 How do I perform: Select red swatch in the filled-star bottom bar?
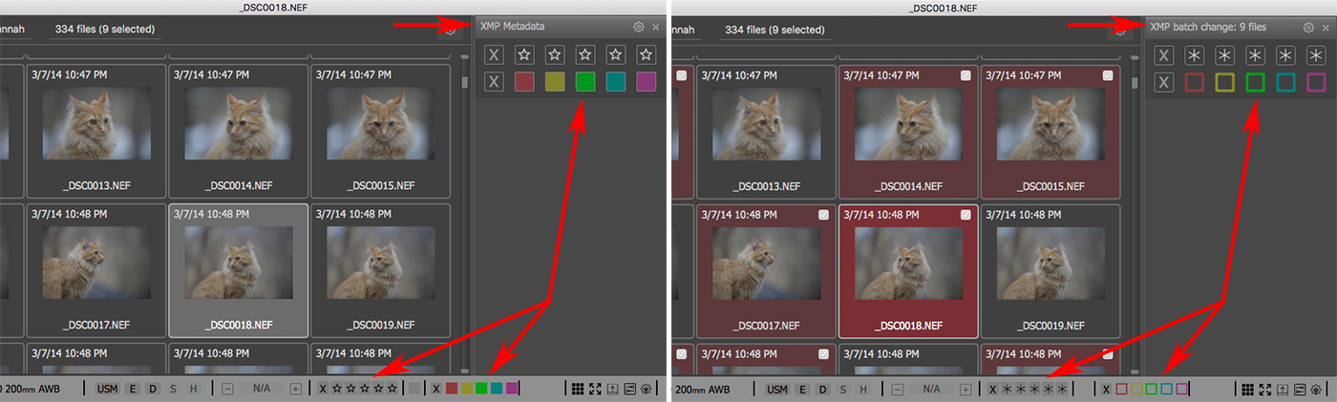[x=452, y=389]
